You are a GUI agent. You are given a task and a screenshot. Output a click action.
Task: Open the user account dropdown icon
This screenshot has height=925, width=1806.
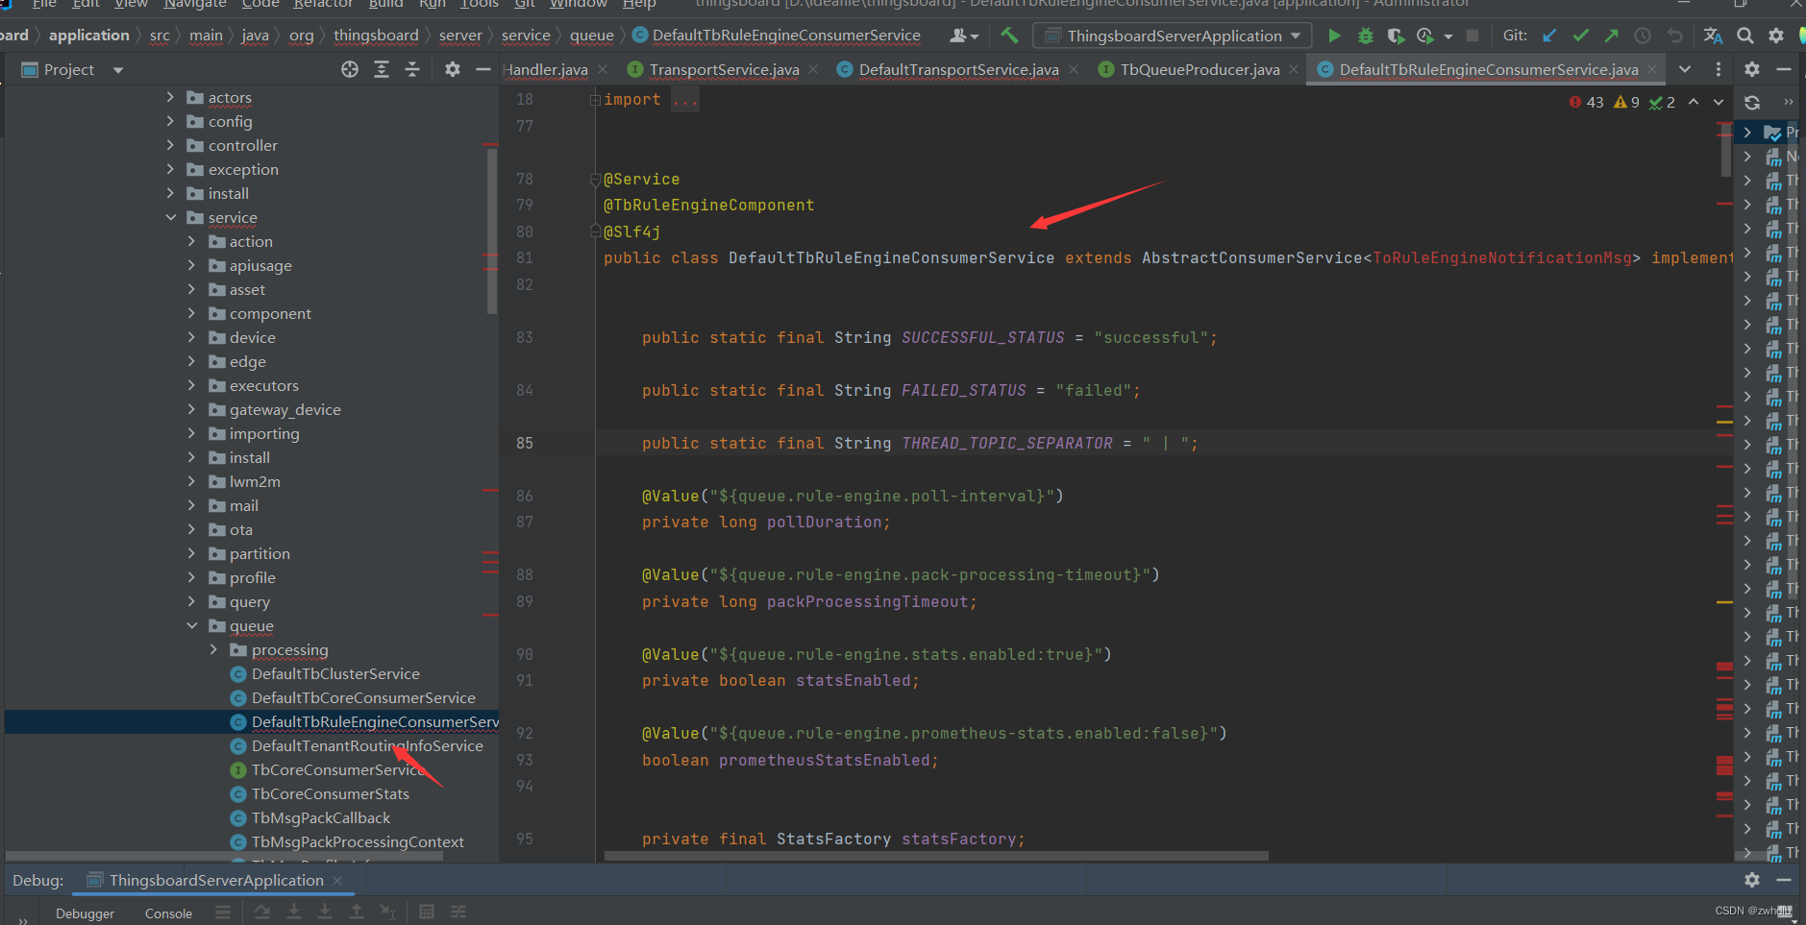[x=964, y=36]
